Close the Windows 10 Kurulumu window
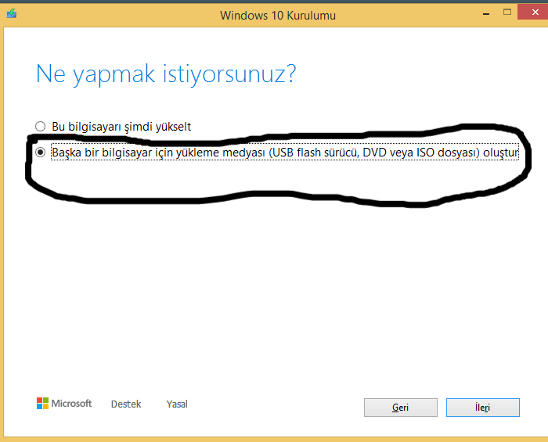 point(535,13)
